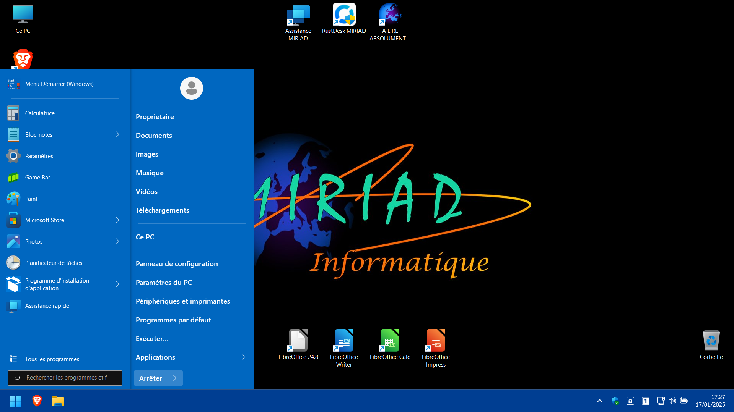Open the Calculatrice app icon

tap(13, 113)
